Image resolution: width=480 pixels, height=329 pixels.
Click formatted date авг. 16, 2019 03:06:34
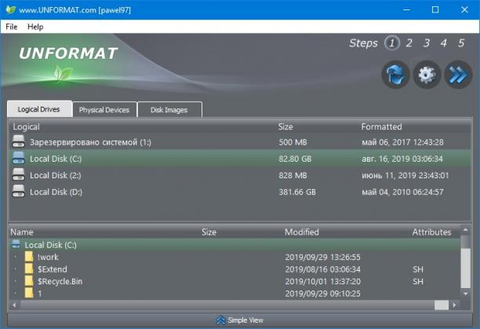pyautogui.click(x=402, y=159)
